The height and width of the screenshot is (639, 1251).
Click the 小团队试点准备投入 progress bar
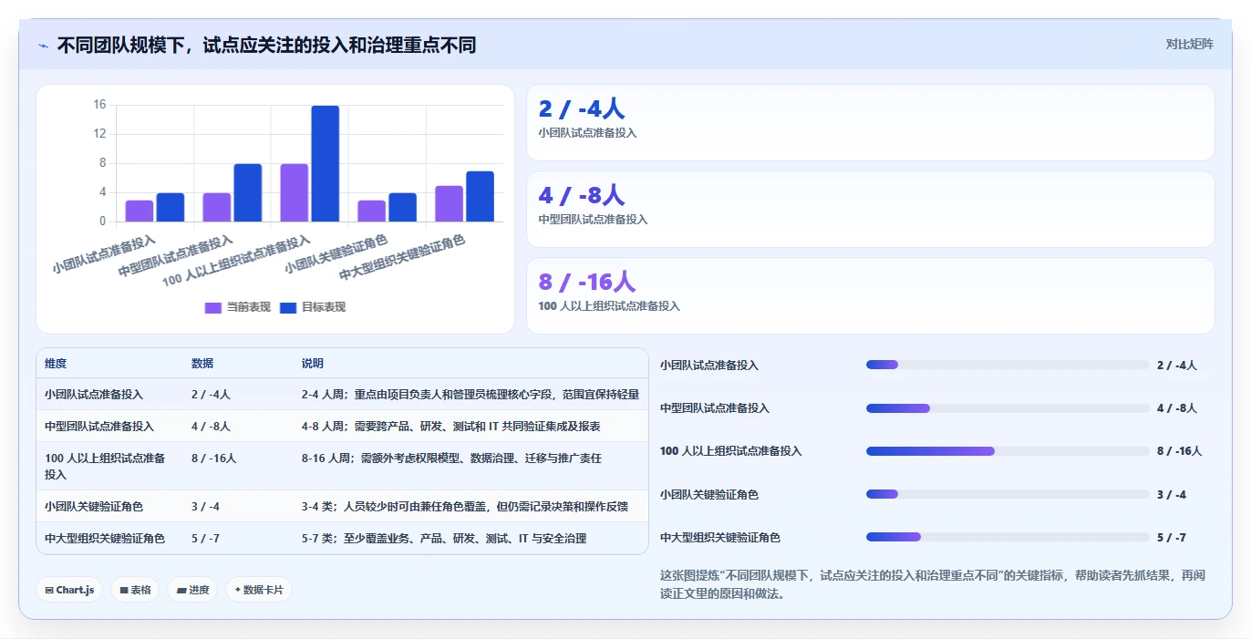click(1008, 365)
